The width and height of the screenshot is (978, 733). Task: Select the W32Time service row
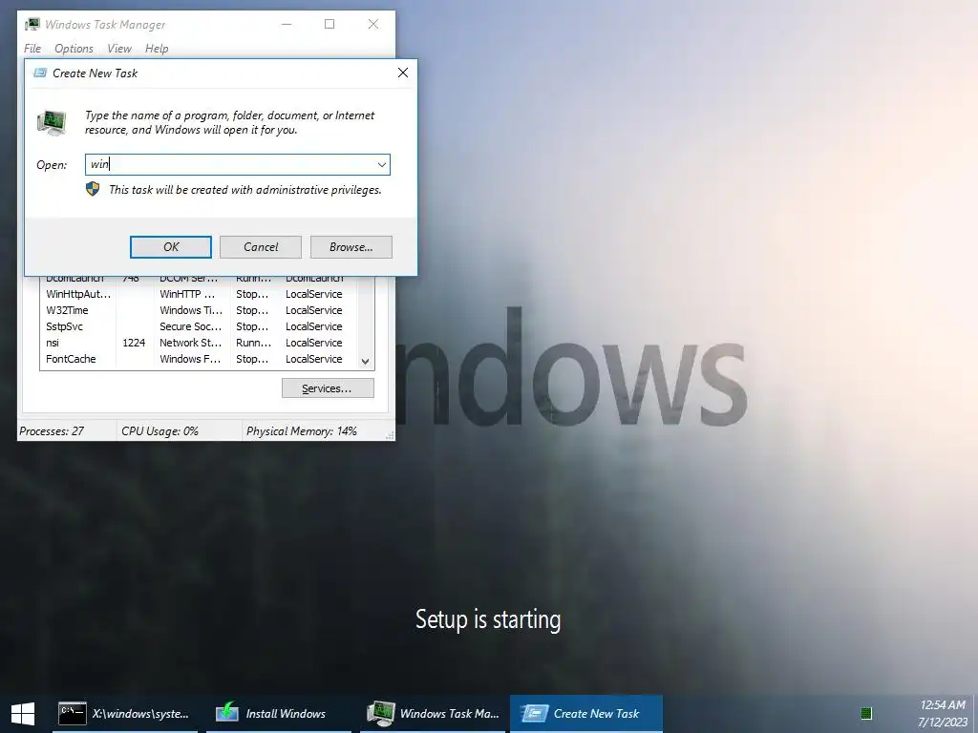pyautogui.click(x=201, y=310)
